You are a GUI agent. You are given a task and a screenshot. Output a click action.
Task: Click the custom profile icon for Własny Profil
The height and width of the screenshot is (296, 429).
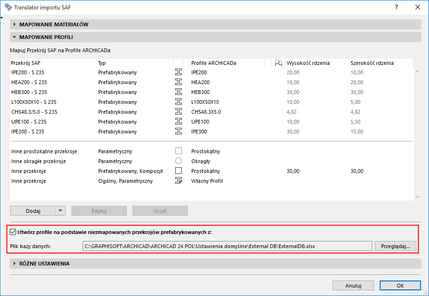pos(179,180)
